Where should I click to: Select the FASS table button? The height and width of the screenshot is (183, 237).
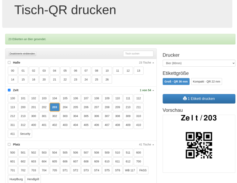[143, 170]
